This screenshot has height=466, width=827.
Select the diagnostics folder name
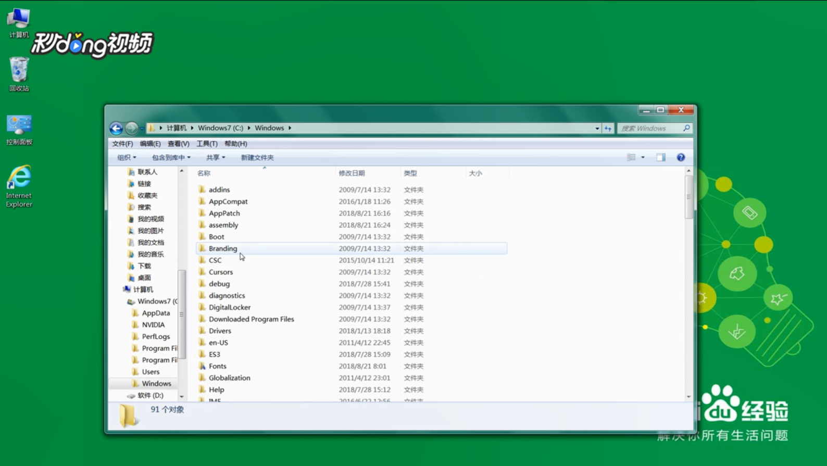pyautogui.click(x=227, y=295)
